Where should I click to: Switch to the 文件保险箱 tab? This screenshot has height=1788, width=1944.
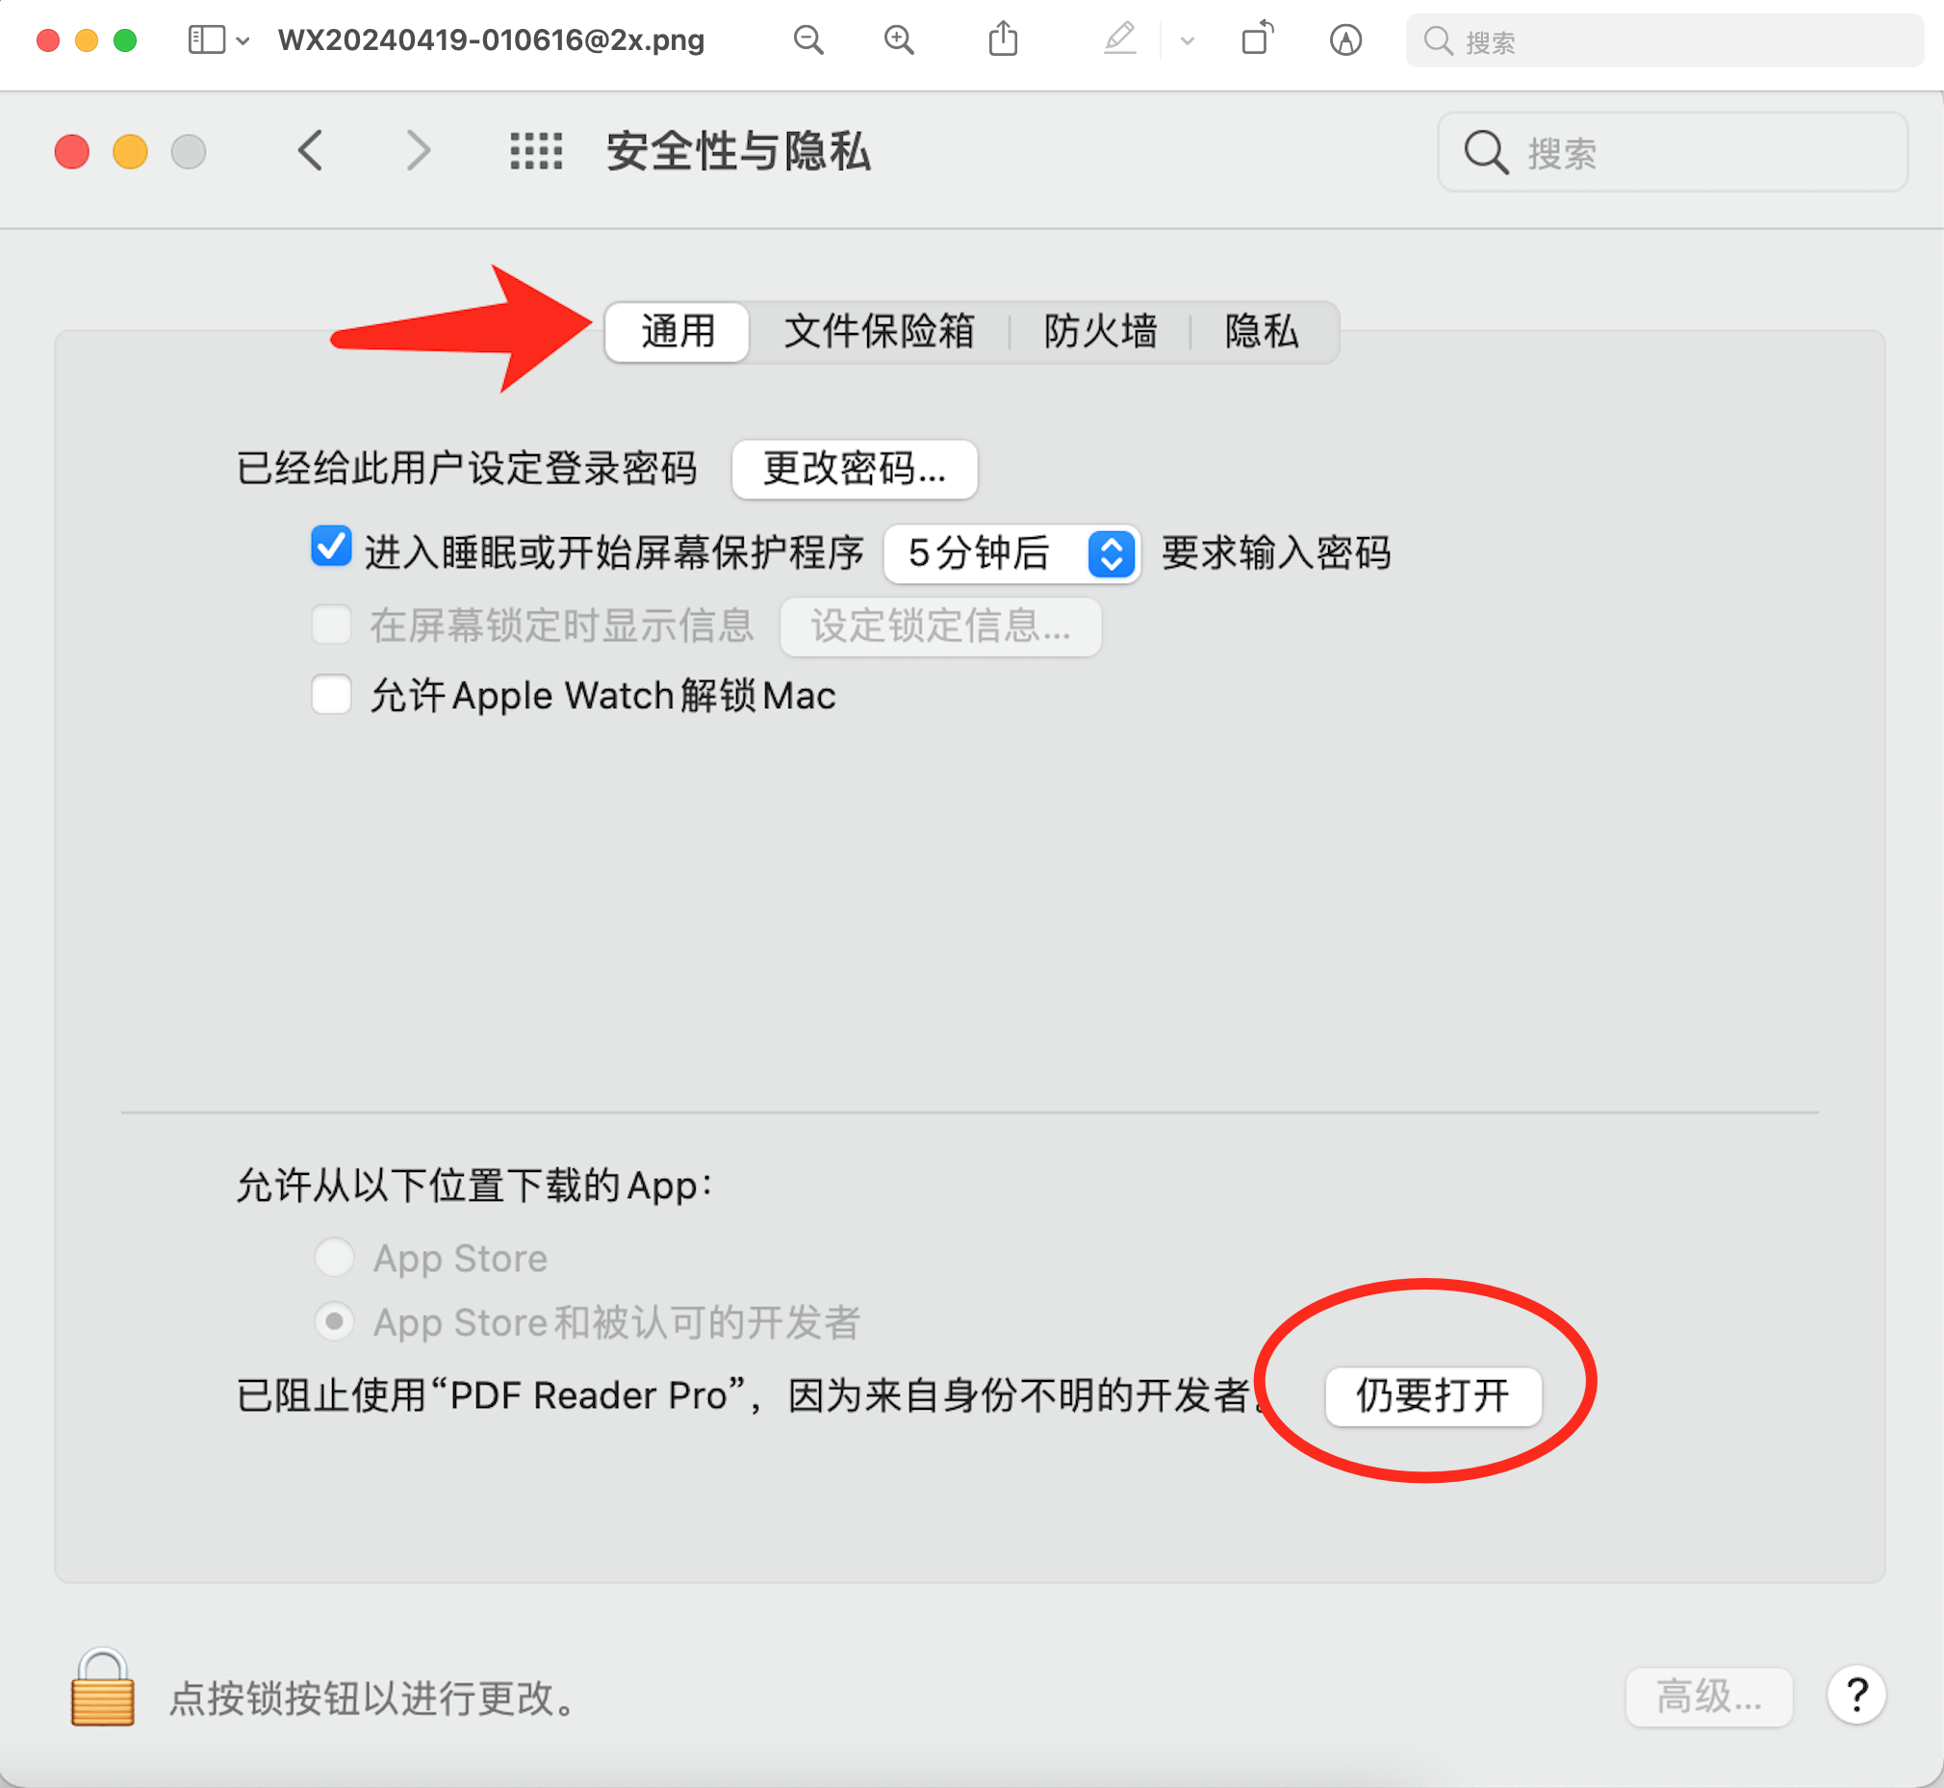(x=879, y=332)
